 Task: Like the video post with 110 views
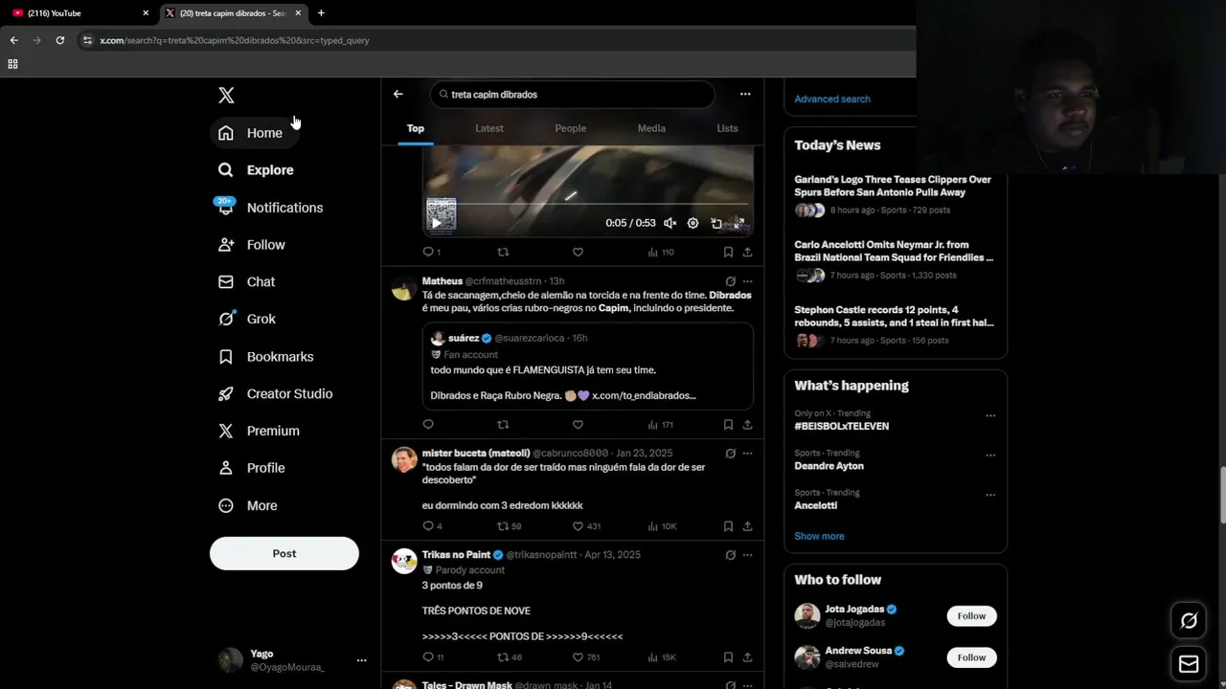coord(578,252)
